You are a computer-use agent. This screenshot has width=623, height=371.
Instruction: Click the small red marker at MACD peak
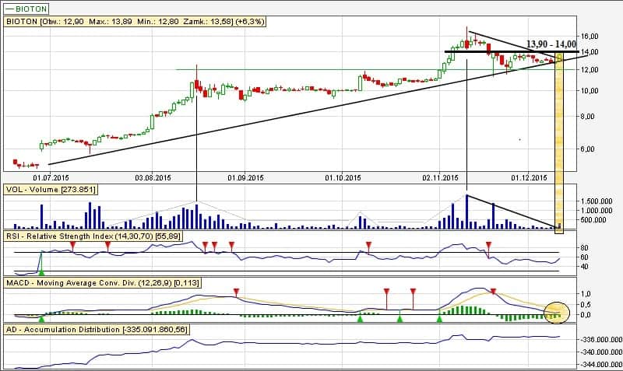click(492, 292)
